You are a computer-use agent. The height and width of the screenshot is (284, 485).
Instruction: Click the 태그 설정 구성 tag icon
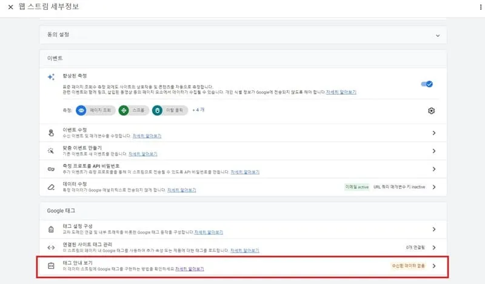51,230
